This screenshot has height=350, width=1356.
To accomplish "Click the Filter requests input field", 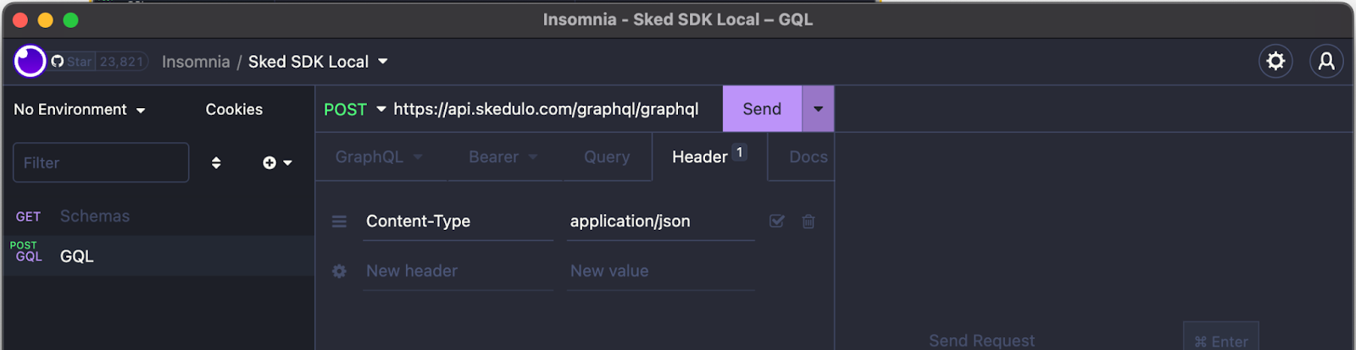I will (101, 162).
